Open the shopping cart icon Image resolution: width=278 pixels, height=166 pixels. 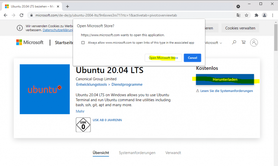point(244,42)
